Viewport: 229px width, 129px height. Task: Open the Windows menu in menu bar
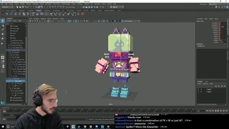coord(35,4)
